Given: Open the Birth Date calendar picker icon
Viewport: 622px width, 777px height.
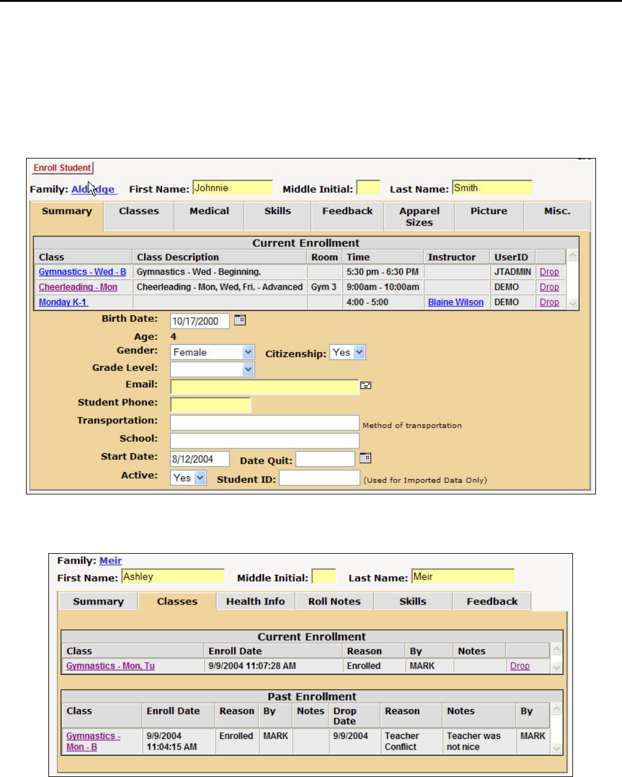Looking at the screenshot, I should 240,320.
